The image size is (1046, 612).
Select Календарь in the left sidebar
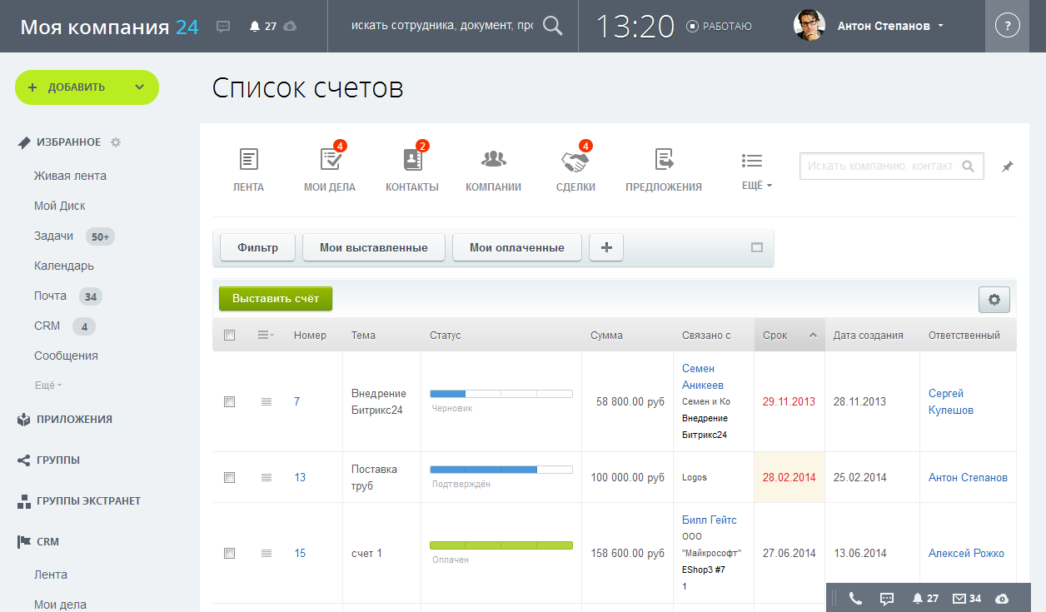pyautogui.click(x=64, y=266)
